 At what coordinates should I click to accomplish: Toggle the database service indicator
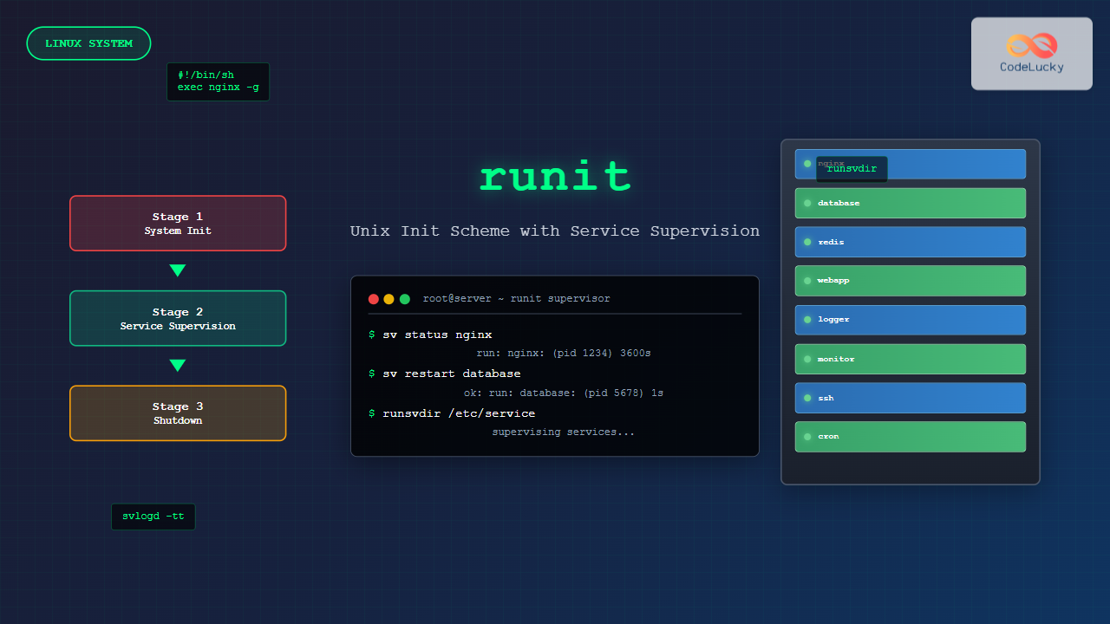807,202
